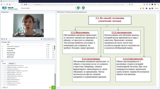Sort by the 'Статус' column header
160x90 pixels.
[x=48, y=44]
